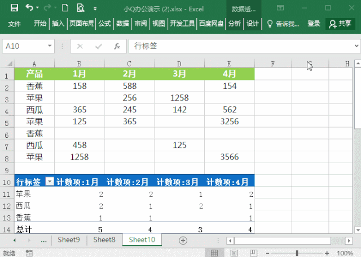Viewport: 361px width, 257px height.
Task: Click horizontal scrollbar left arrow
Action: click(x=230, y=241)
